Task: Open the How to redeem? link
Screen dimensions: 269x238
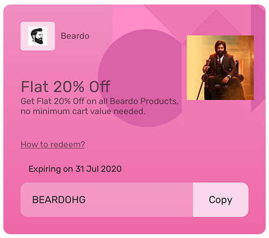Action: pyautogui.click(x=53, y=144)
